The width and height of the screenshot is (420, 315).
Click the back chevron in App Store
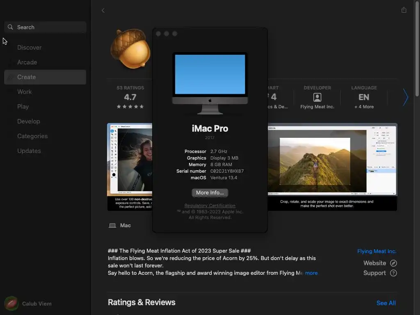[x=103, y=10]
